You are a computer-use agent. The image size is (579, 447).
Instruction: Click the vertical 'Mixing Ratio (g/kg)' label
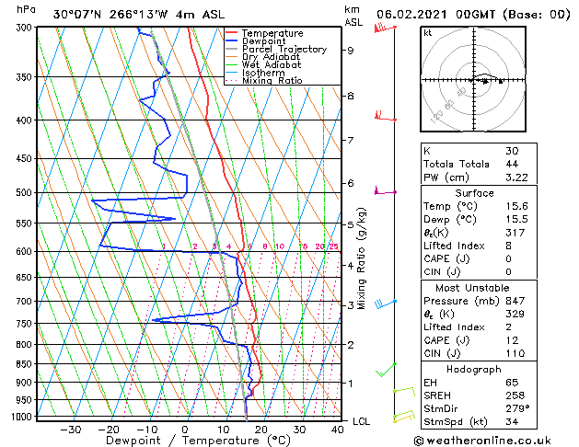362,258
